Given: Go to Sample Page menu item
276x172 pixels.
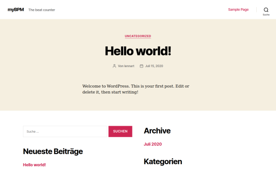Looking at the screenshot, I should [x=238, y=10].
